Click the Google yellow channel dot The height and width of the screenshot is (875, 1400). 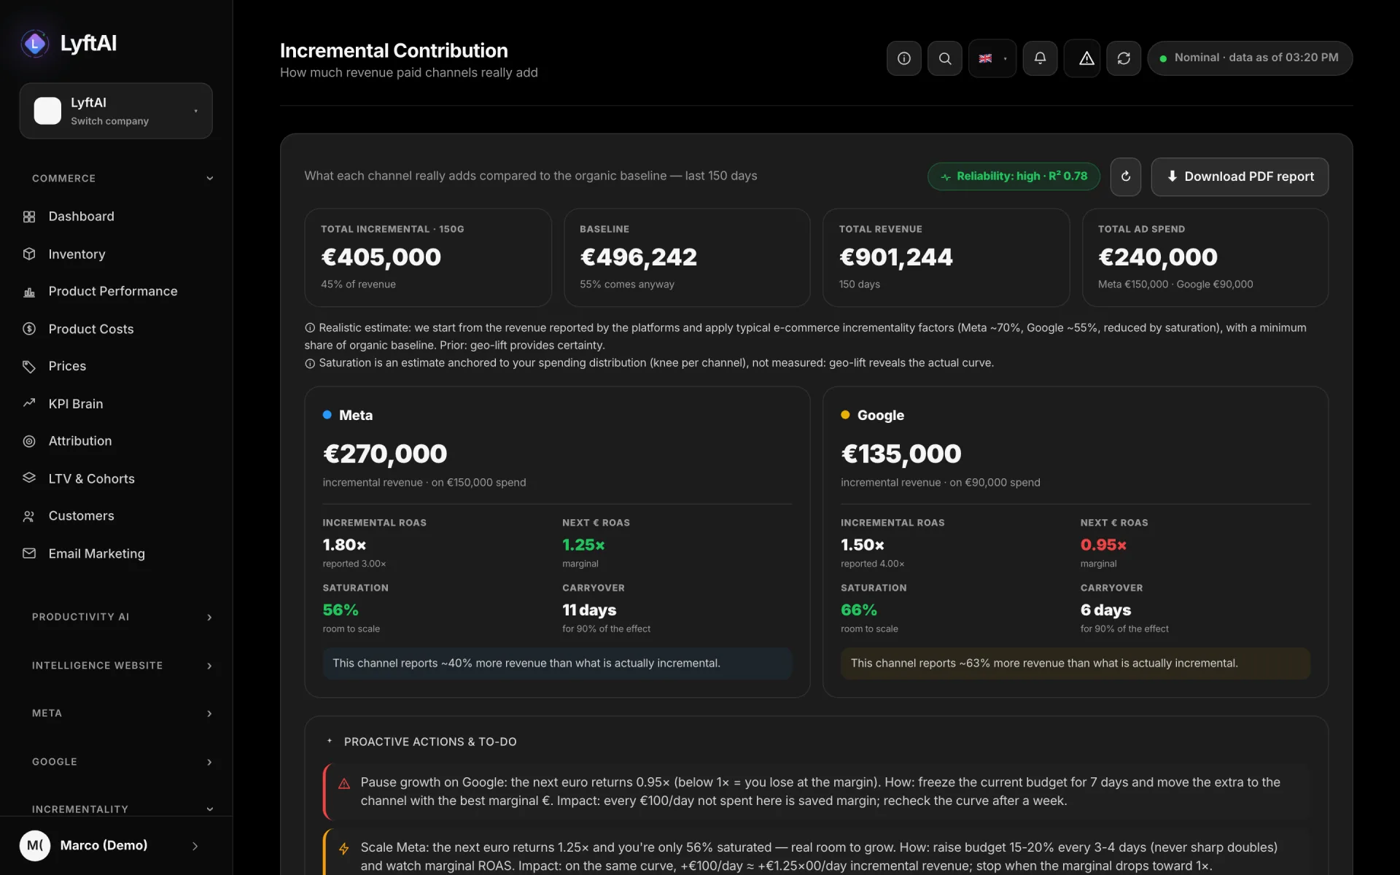coord(845,415)
